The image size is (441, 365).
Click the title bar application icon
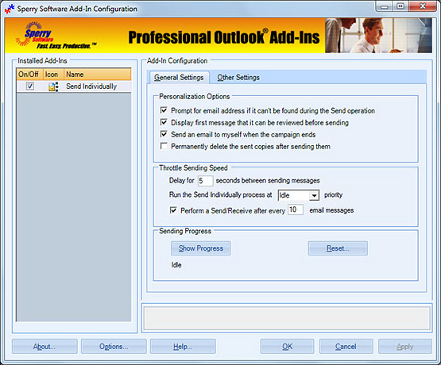click(x=10, y=9)
